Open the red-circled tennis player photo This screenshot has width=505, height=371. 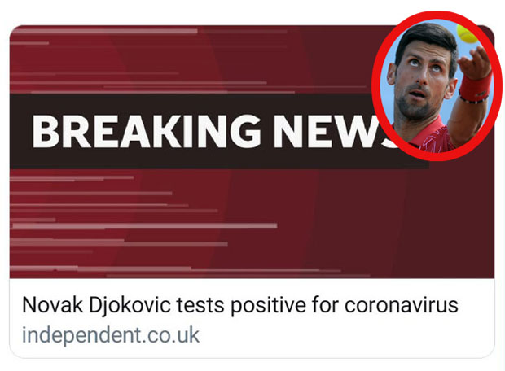tap(437, 86)
